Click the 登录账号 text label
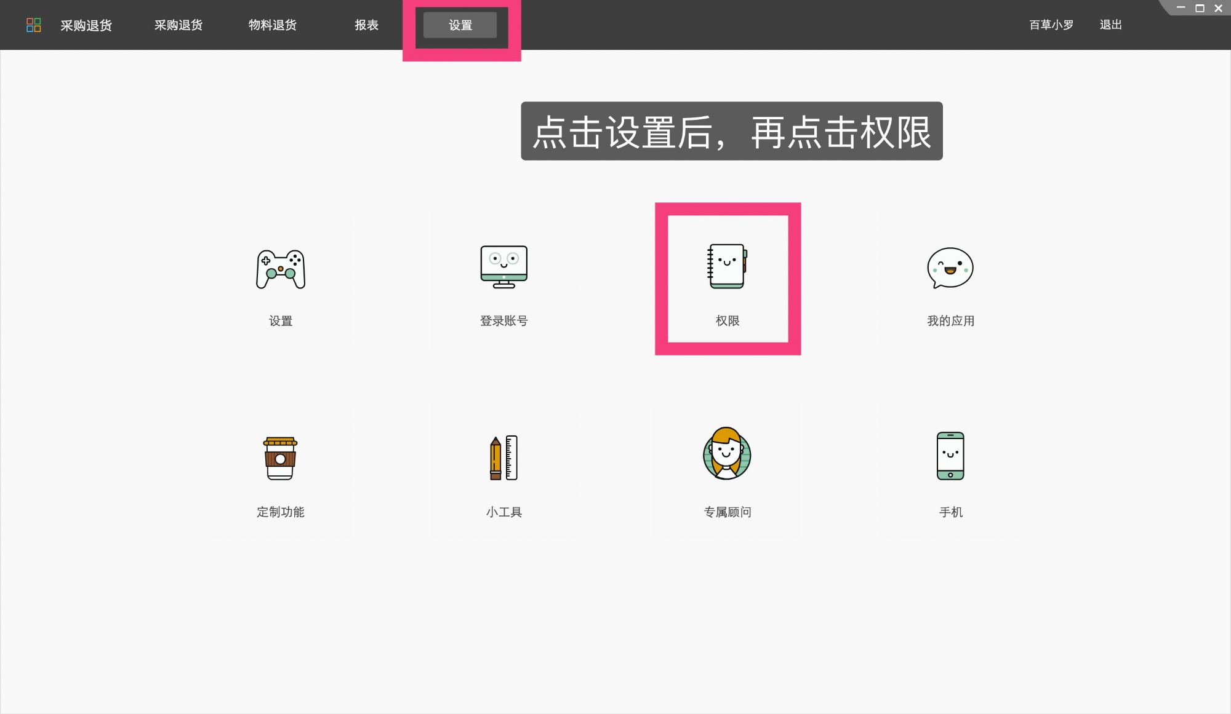The width and height of the screenshot is (1231, 714). point(503,320)
